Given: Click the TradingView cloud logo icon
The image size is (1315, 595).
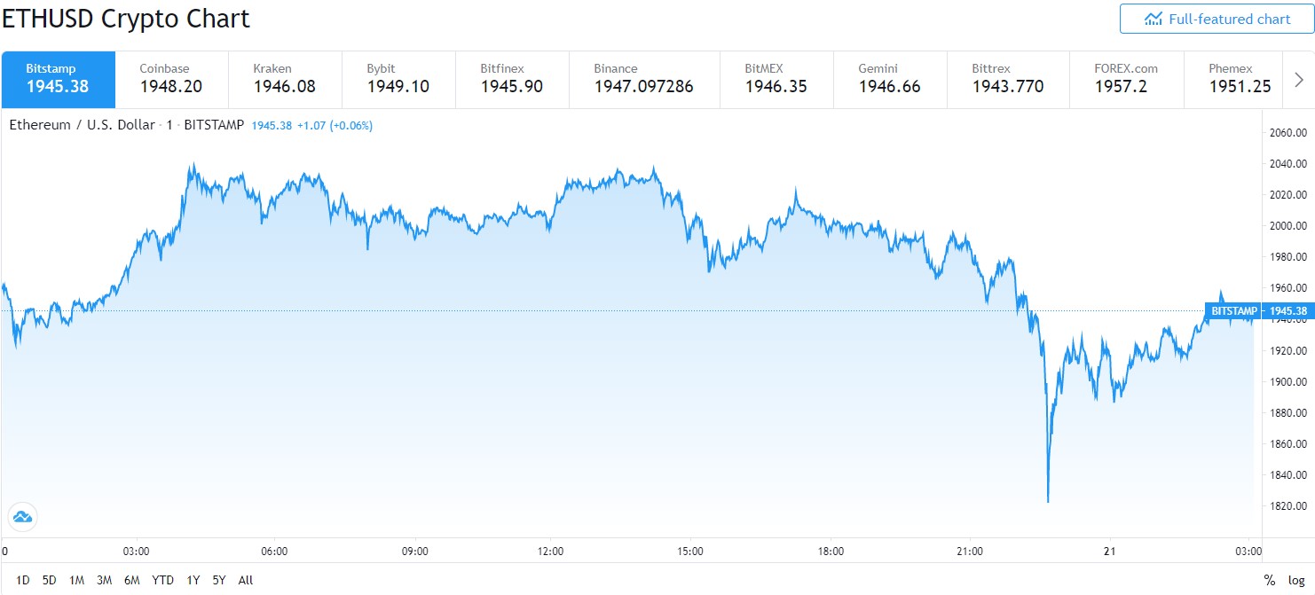Looking at the screenshot, I should 22,516.
